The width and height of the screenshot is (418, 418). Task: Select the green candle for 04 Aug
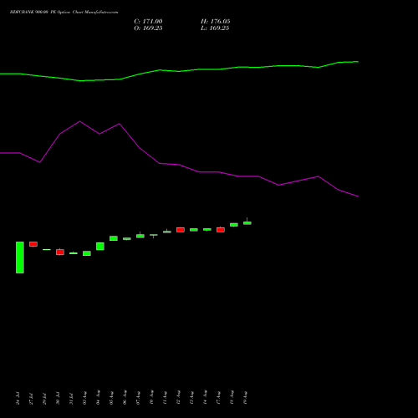click(100, 246)
